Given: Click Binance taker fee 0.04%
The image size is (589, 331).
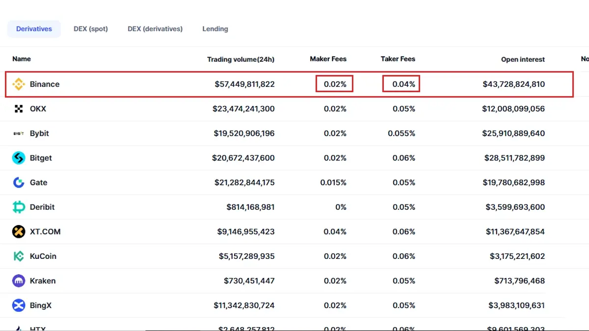Looking at the screenshot, I should coord(404,84).
